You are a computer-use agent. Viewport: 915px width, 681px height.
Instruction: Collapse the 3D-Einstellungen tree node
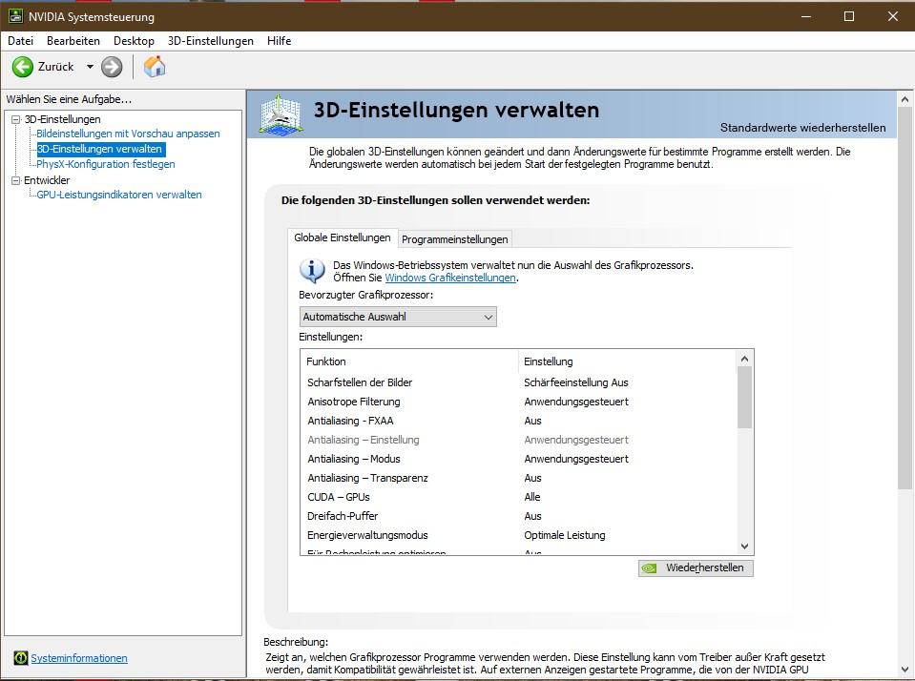click(x=16, y=119)
